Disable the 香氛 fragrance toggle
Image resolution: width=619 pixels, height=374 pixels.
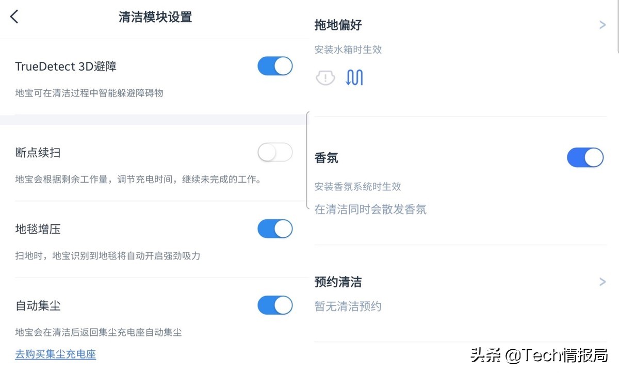pos(585,158)
